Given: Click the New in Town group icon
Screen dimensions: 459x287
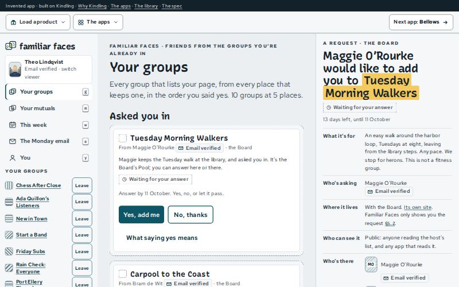Looking at the screenshot, I should 9,219.
